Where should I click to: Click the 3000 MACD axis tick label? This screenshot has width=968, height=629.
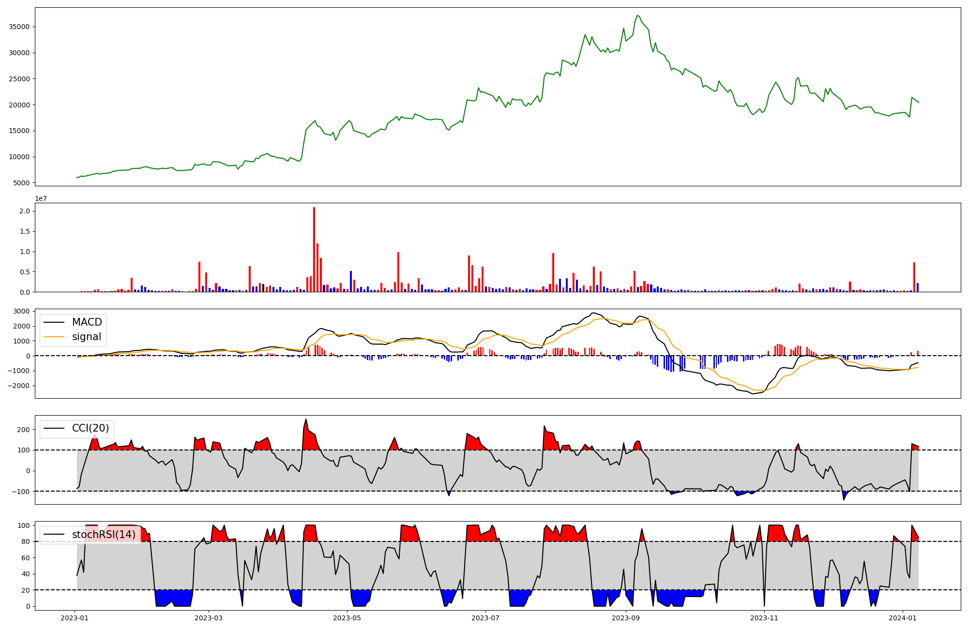(x=21, y=311)
